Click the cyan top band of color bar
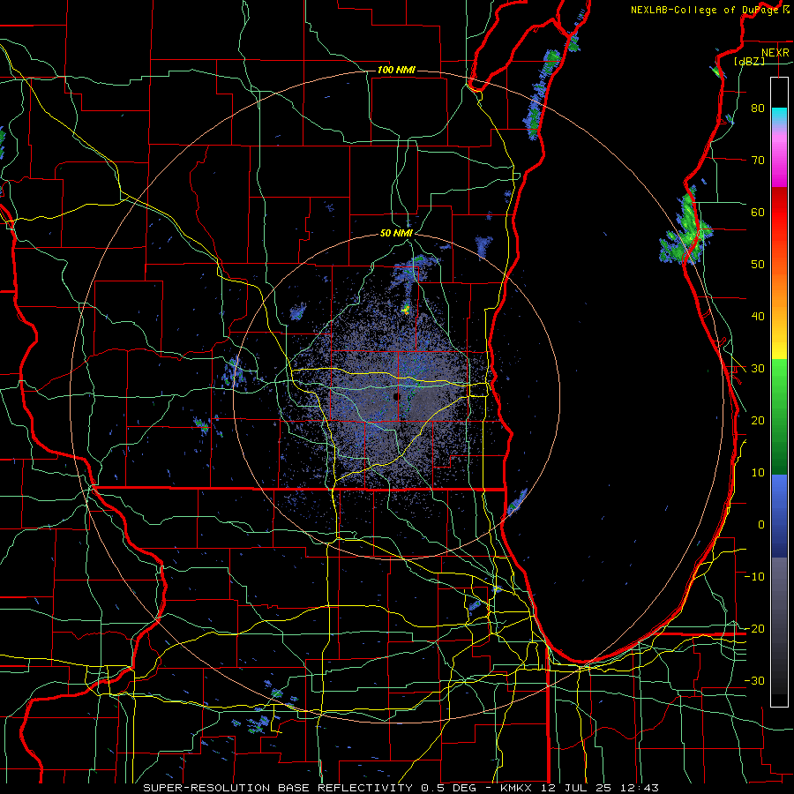Image resolution: width=794 pixels, height=794 pixels. tap(779, 114)
